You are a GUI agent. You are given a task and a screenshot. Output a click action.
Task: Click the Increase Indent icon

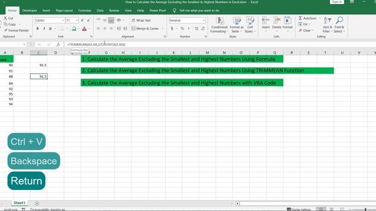[125, 29]
